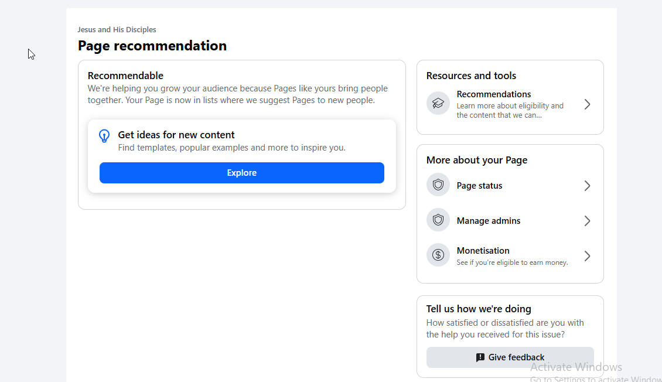662x382 pixels.
Task: Click the Manage admins shield icon
Action: point(438,220)
